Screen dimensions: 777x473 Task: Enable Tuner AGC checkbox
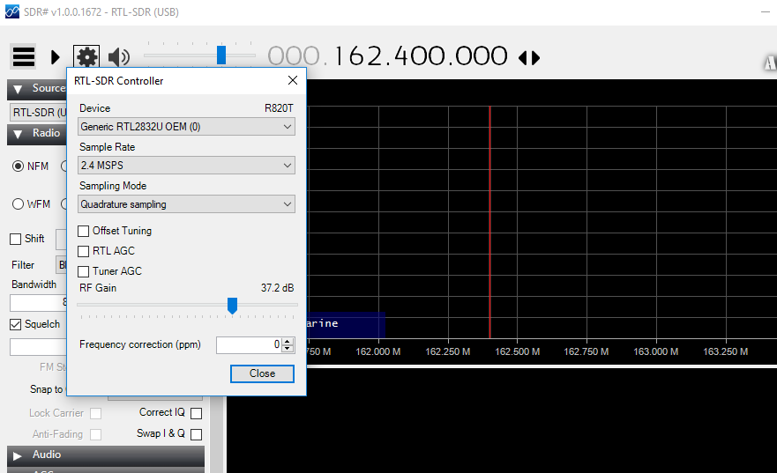[x=83, y=271]
